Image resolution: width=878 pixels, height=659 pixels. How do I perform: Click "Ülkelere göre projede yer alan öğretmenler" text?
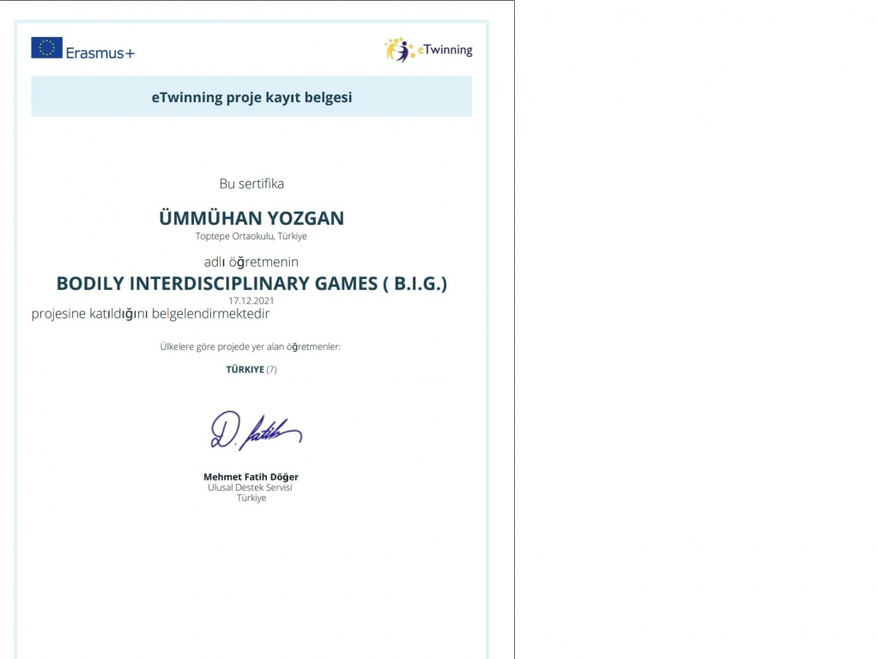click(x=251, y=347)
